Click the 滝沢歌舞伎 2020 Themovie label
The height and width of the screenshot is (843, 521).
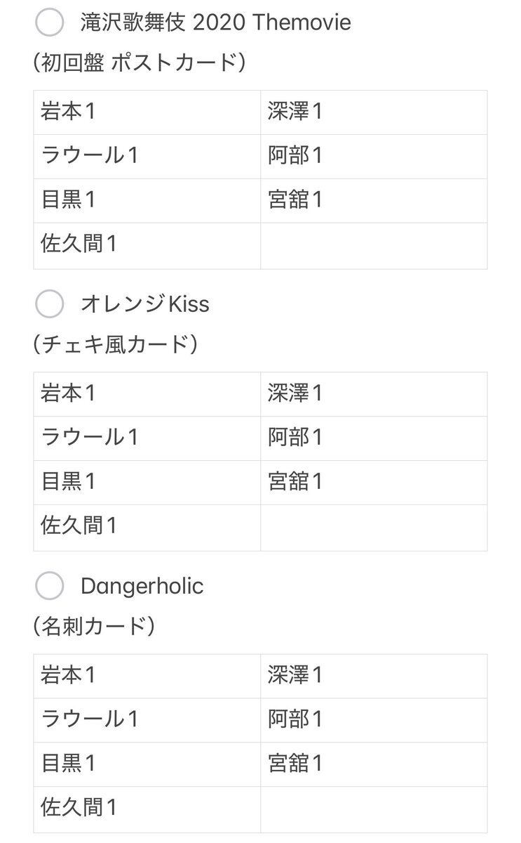coord(216,23)
